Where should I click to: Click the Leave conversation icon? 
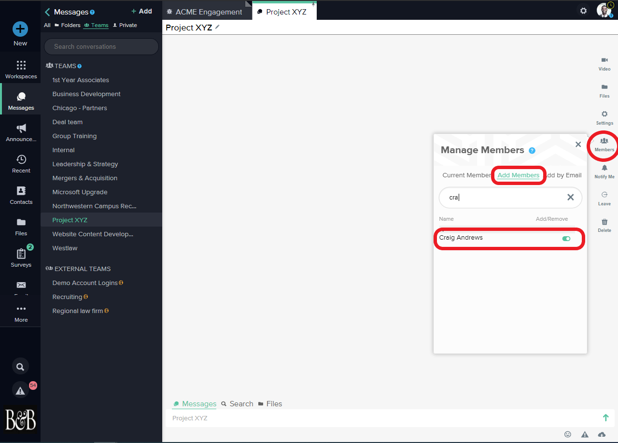click(604, 195)
